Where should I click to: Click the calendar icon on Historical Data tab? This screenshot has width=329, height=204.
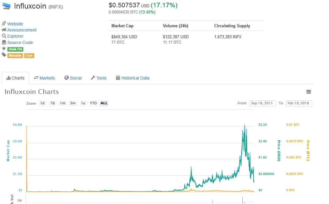pos(118,78)
